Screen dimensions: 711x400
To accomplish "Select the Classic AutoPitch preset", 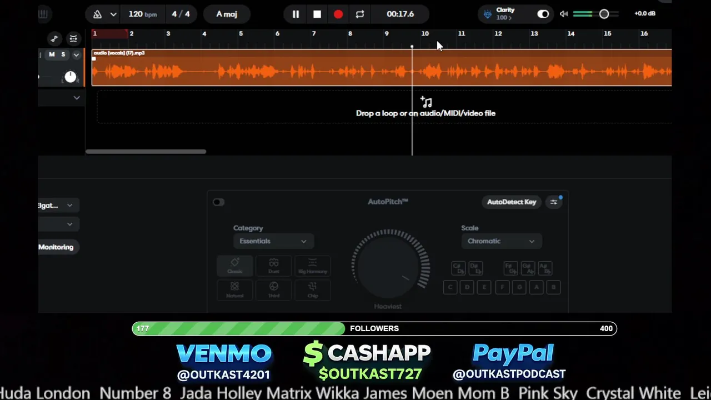I will (235, 266).
